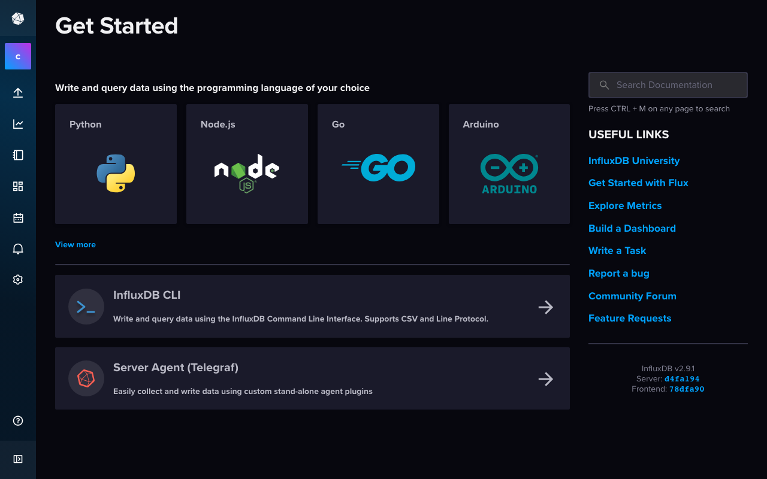This screenshot has width=767, height=479.
Task: Click the InfluxDB logo icon in sidebar
Action: pos(18,19)
